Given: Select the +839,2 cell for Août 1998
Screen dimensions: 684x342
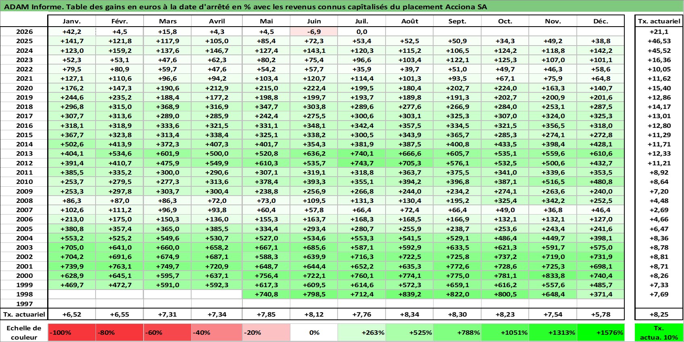Looking at the screenshot, I should coord(409,294).
